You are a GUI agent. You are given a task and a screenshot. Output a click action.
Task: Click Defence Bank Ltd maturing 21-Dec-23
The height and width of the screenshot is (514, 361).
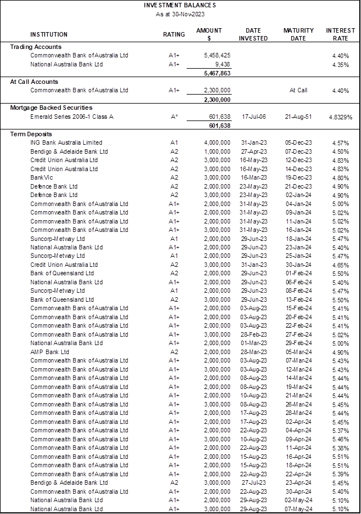pos(53,186)
